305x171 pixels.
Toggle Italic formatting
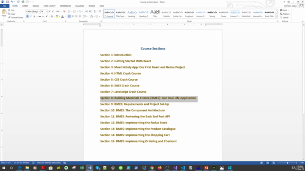pyautogui.click(x=30, y=17)
